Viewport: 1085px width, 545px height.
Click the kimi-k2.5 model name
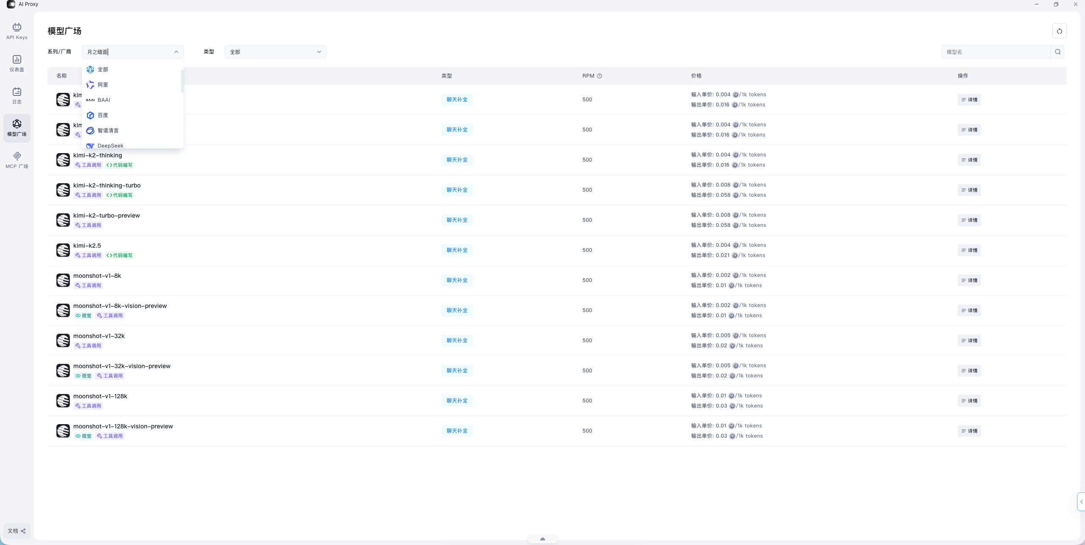87,246
